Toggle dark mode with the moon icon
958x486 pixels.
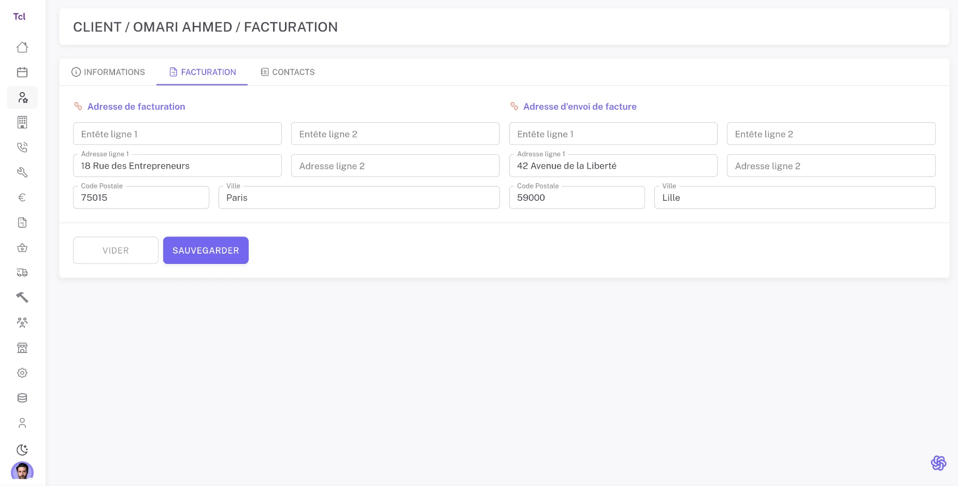tap(22, 450)
